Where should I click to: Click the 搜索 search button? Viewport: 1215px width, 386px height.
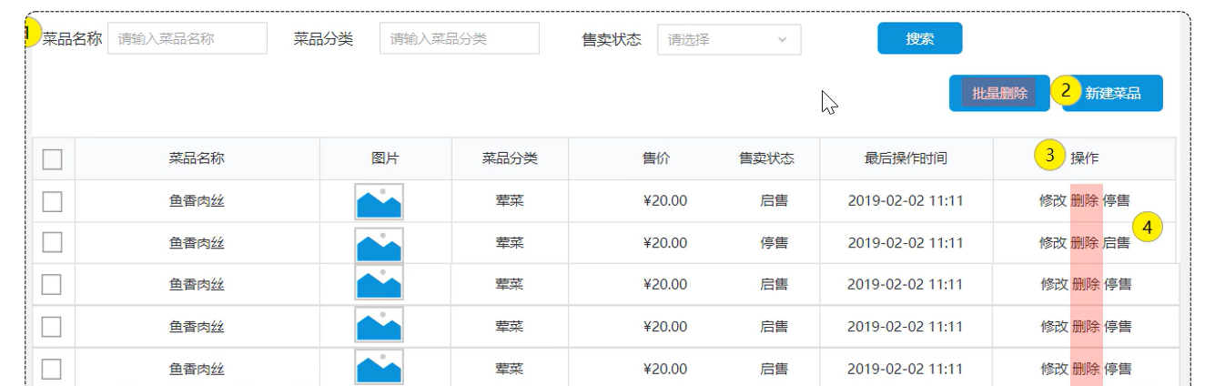919,38
